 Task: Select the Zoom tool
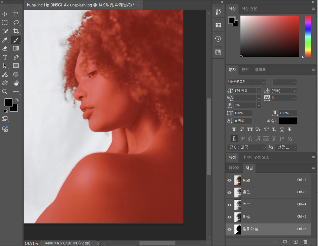click(5, 92)
